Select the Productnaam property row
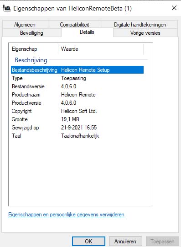 click(77, 95)
